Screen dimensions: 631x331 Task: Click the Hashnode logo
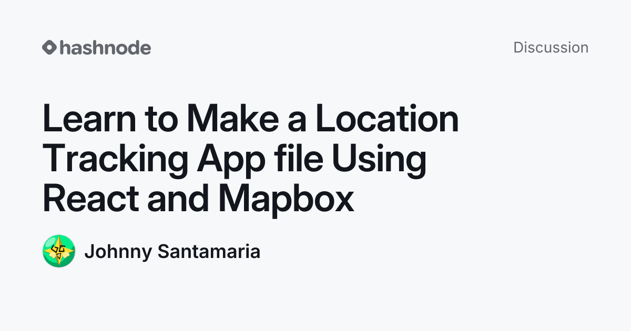point(97,48)
